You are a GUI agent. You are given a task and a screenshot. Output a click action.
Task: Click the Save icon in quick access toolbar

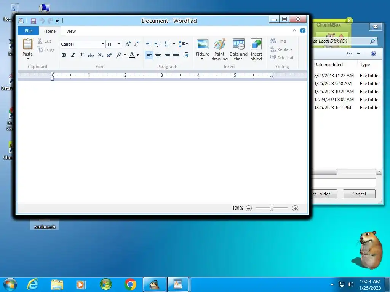[34, 21]
